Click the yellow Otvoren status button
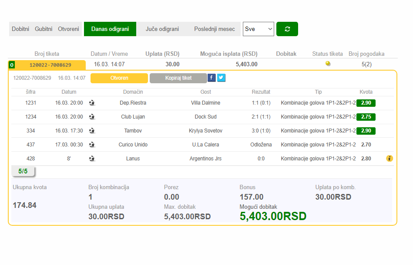The image size is (413, 265). tap(119, 78)
